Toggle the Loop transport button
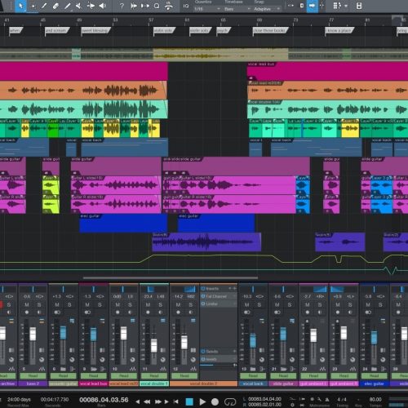 pos(230,401)
